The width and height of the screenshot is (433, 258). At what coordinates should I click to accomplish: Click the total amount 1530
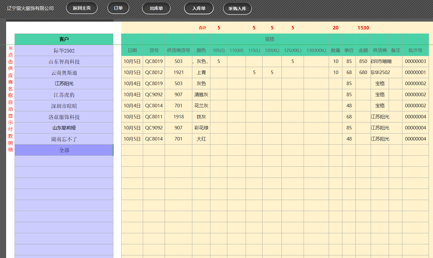(x=363, y=28)
